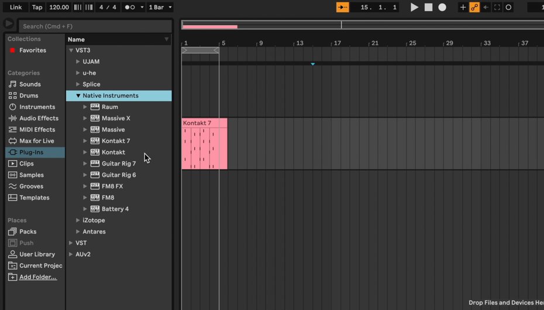
Task: Expand the iZotope folder
Action: (x=78, y=220)
